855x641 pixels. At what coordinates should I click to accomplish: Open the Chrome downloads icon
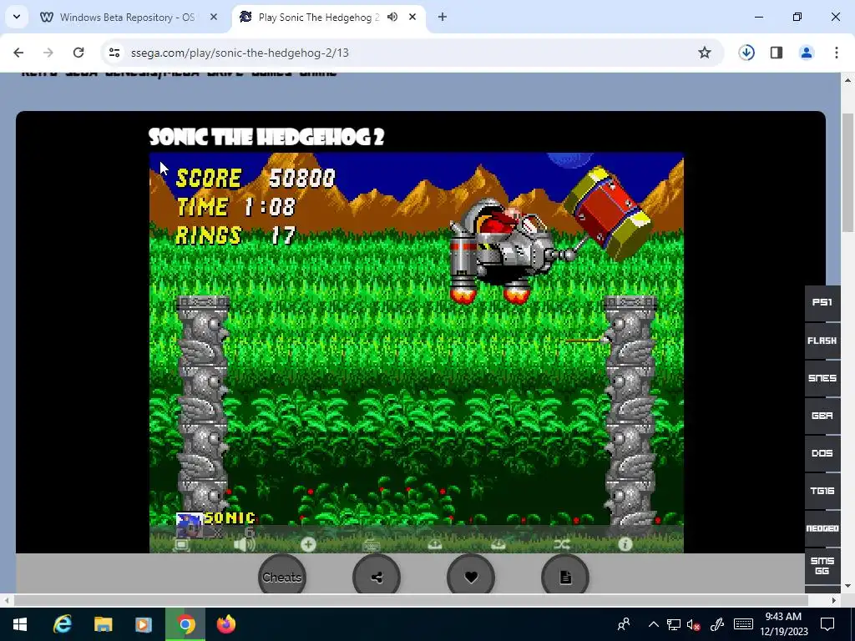746,53
